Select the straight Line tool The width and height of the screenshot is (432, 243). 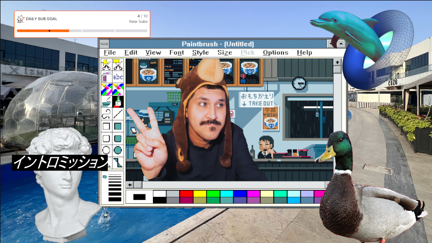pyautogui.click(x=118, y=114)
